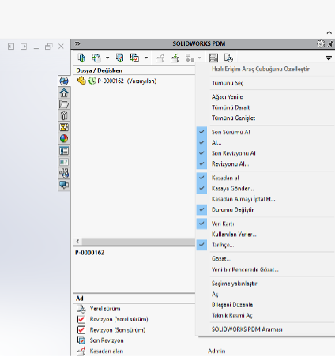Screen dimensions: 335x357
Task: Toggle Kasaya Gönder... checkmark
Action: click(x=201, y=189)
